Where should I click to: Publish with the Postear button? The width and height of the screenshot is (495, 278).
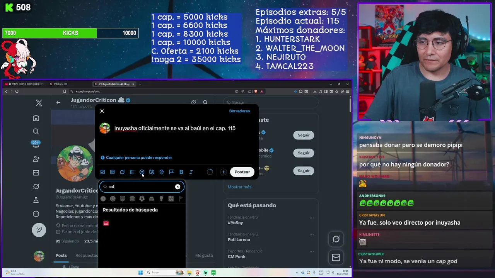click(242, 172)
